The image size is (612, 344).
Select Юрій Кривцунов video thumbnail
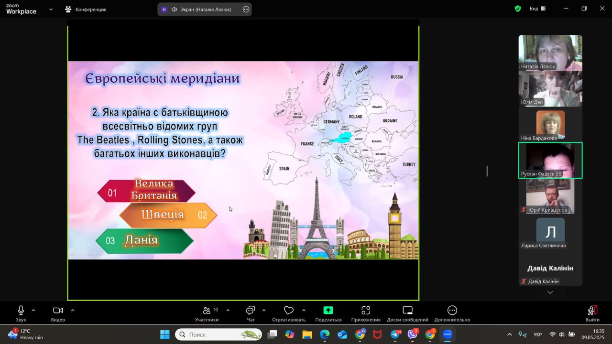tap(550, 196)
